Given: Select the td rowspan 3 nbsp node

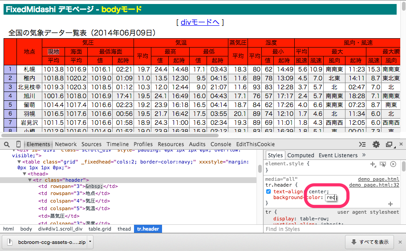Looking at the screenshot, I should 78,186.
